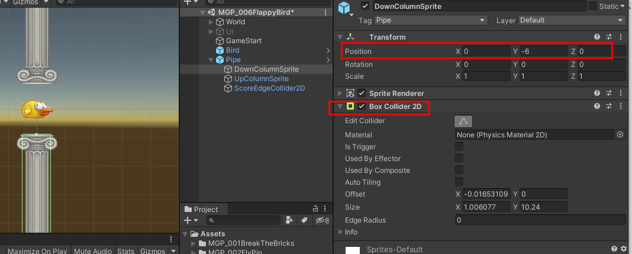Click Game view Gizmos button
The height and width of the screenshot is (254, 632).
pos(153,251)
